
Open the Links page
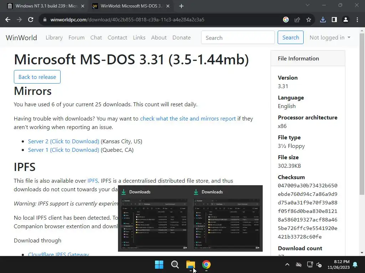pyautogui.click(x=139, y=38)
